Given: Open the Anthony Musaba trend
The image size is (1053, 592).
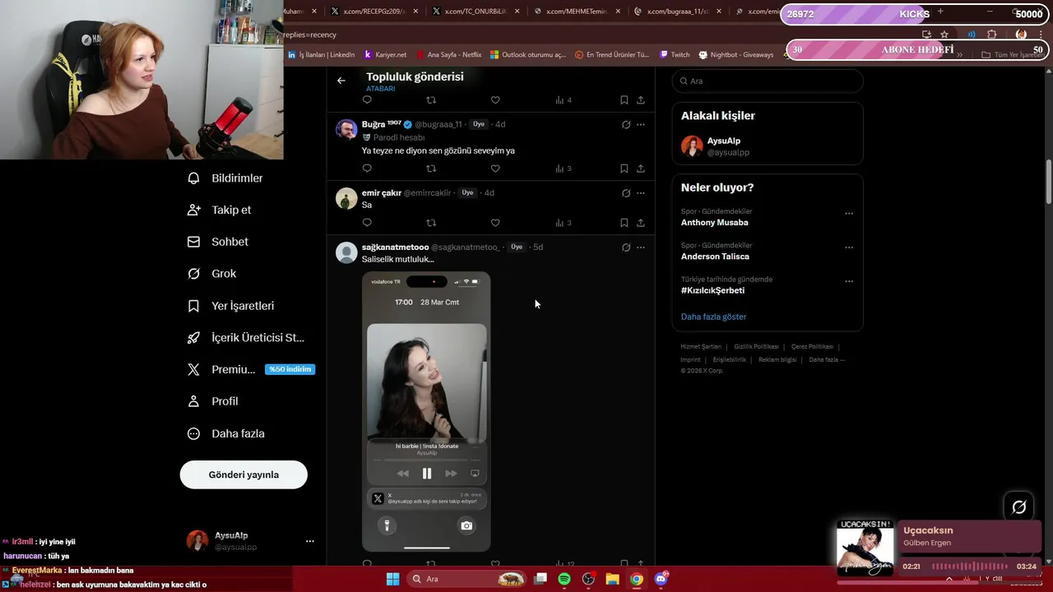Looking at the screenshot, I should [715, 223].
